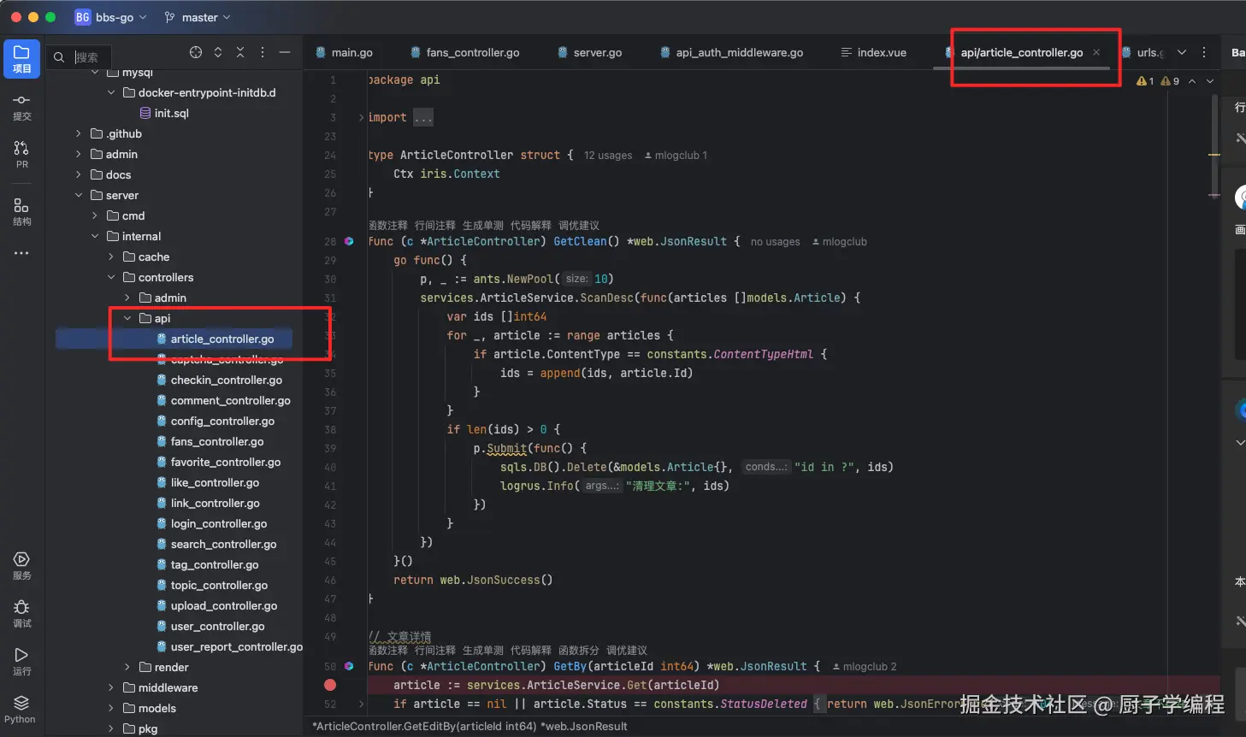
Task: Collapse the internal folder
Action: (95, 236)
